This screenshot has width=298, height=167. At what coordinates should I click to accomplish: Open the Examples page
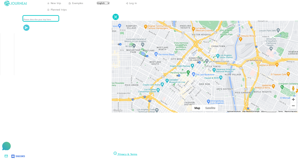point(76,3)
